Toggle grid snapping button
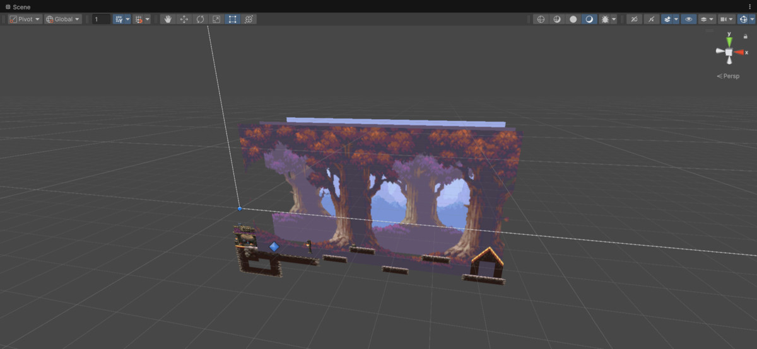 point(119,19)
